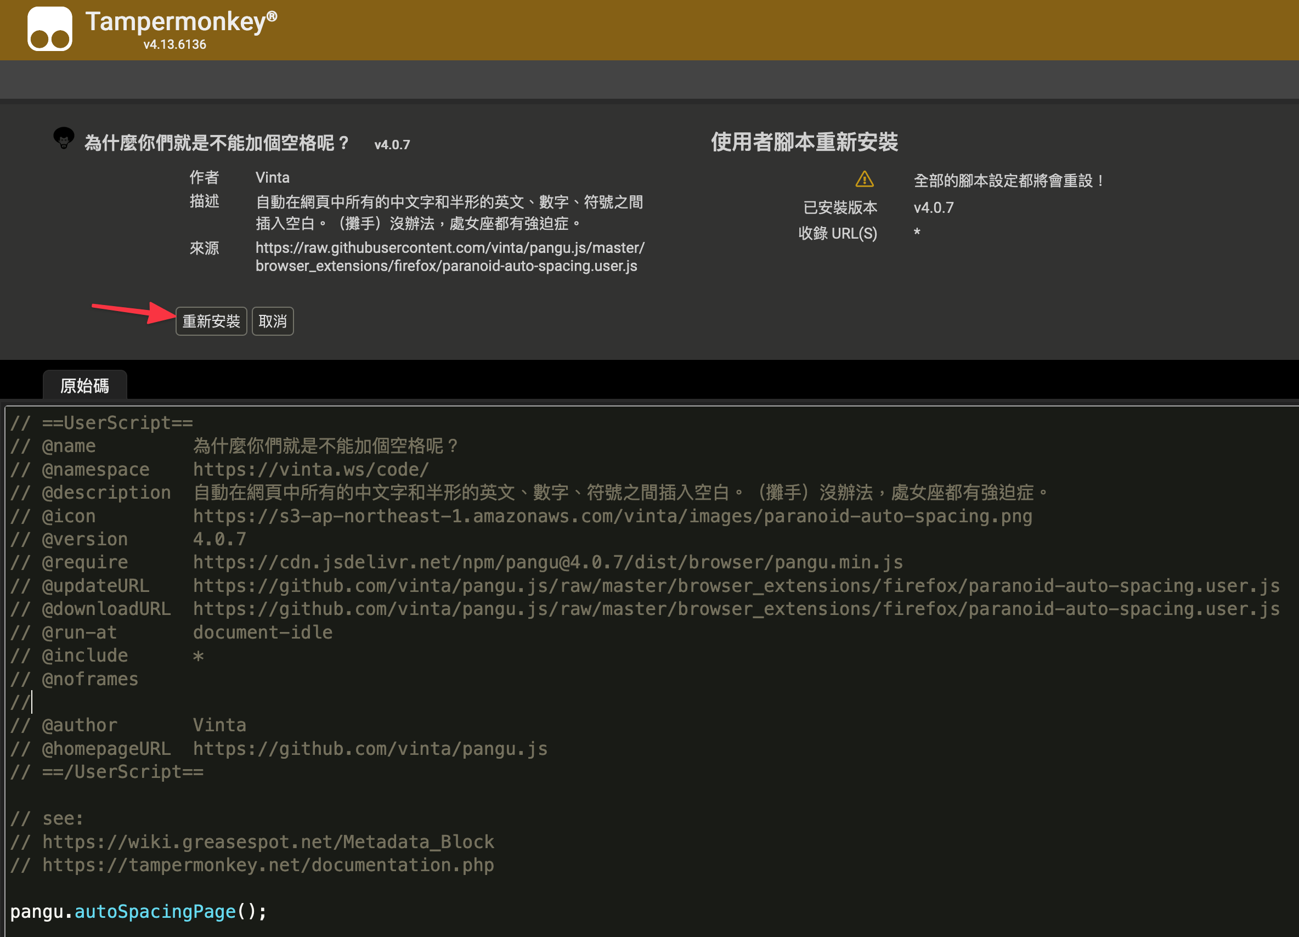Click the Tampermonkey title text
Screen dimensions: 1299x937
[x=181, y=22]
